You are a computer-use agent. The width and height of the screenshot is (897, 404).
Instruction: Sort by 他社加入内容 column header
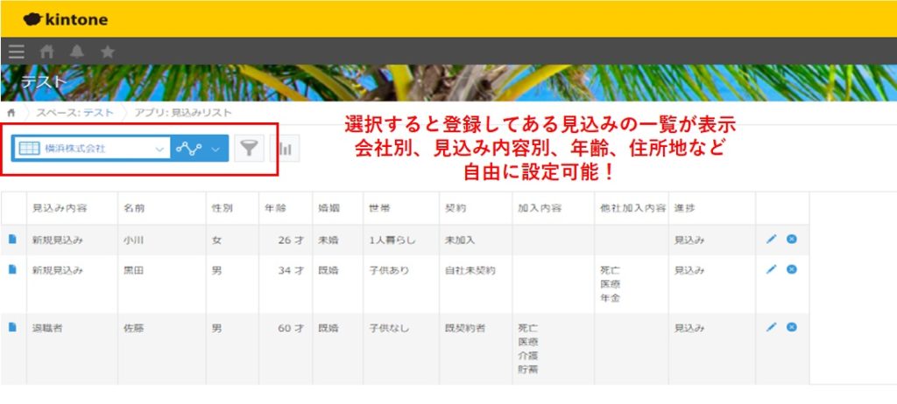pyautogui.click(x=632, y=209)
